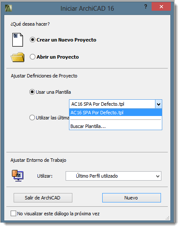This screenshot has height=229, width=181.
Task: Click the work environment monitor icon
Action: coord(17,175)
